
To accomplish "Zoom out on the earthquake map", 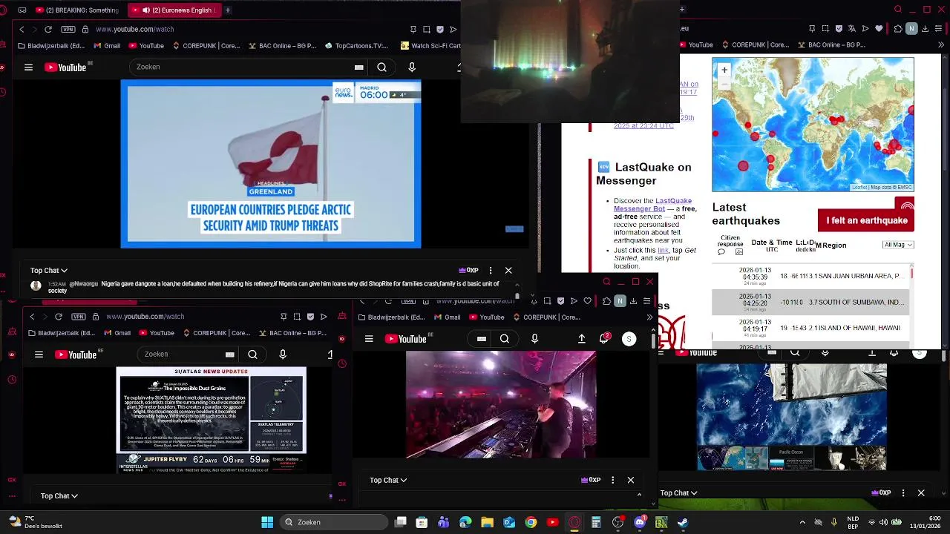I will tap(724, 84).
